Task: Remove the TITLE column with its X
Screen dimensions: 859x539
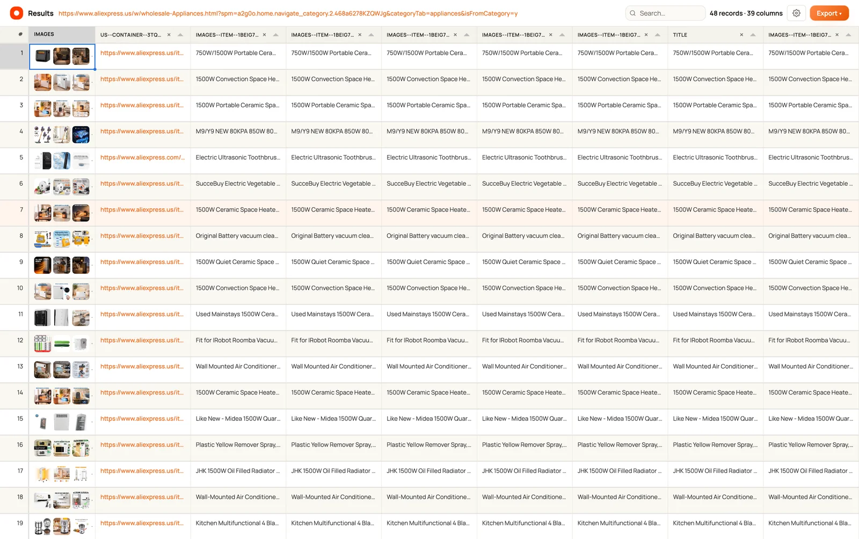Action: coord(741,35)
